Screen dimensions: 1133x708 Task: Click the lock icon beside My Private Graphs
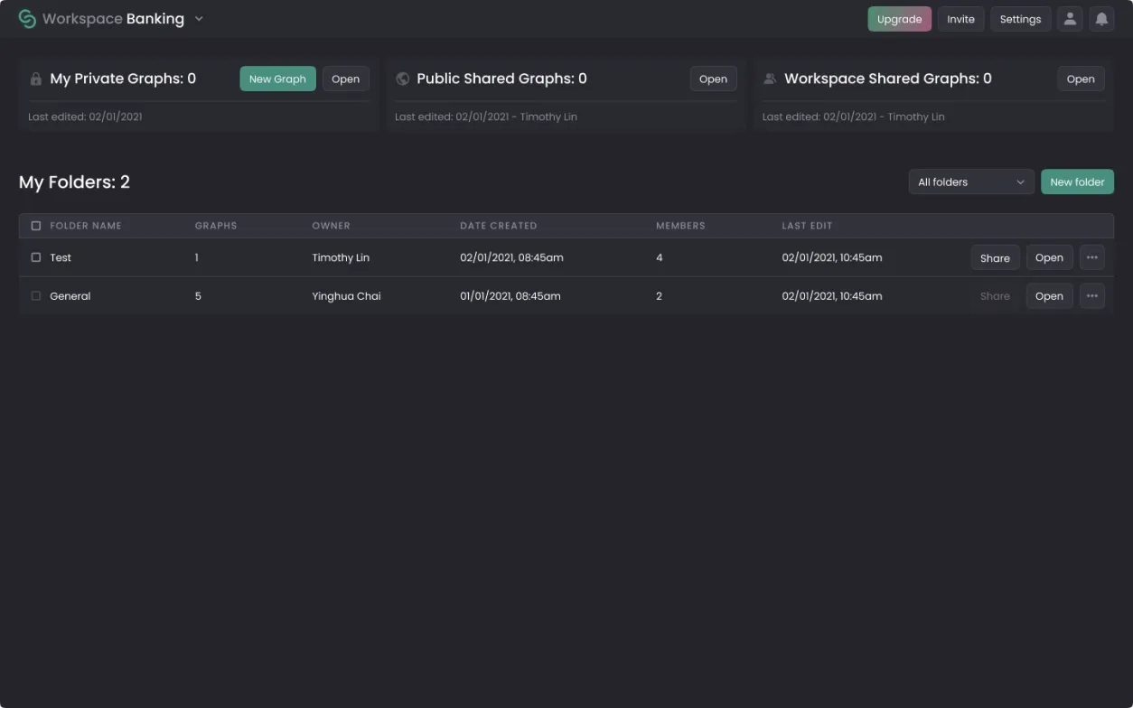pos(36,79)
